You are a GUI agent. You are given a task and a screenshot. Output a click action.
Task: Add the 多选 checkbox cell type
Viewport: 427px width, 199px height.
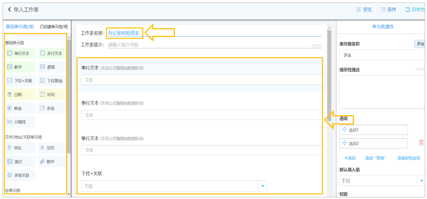pyautogui.click(x=52, y=108)
